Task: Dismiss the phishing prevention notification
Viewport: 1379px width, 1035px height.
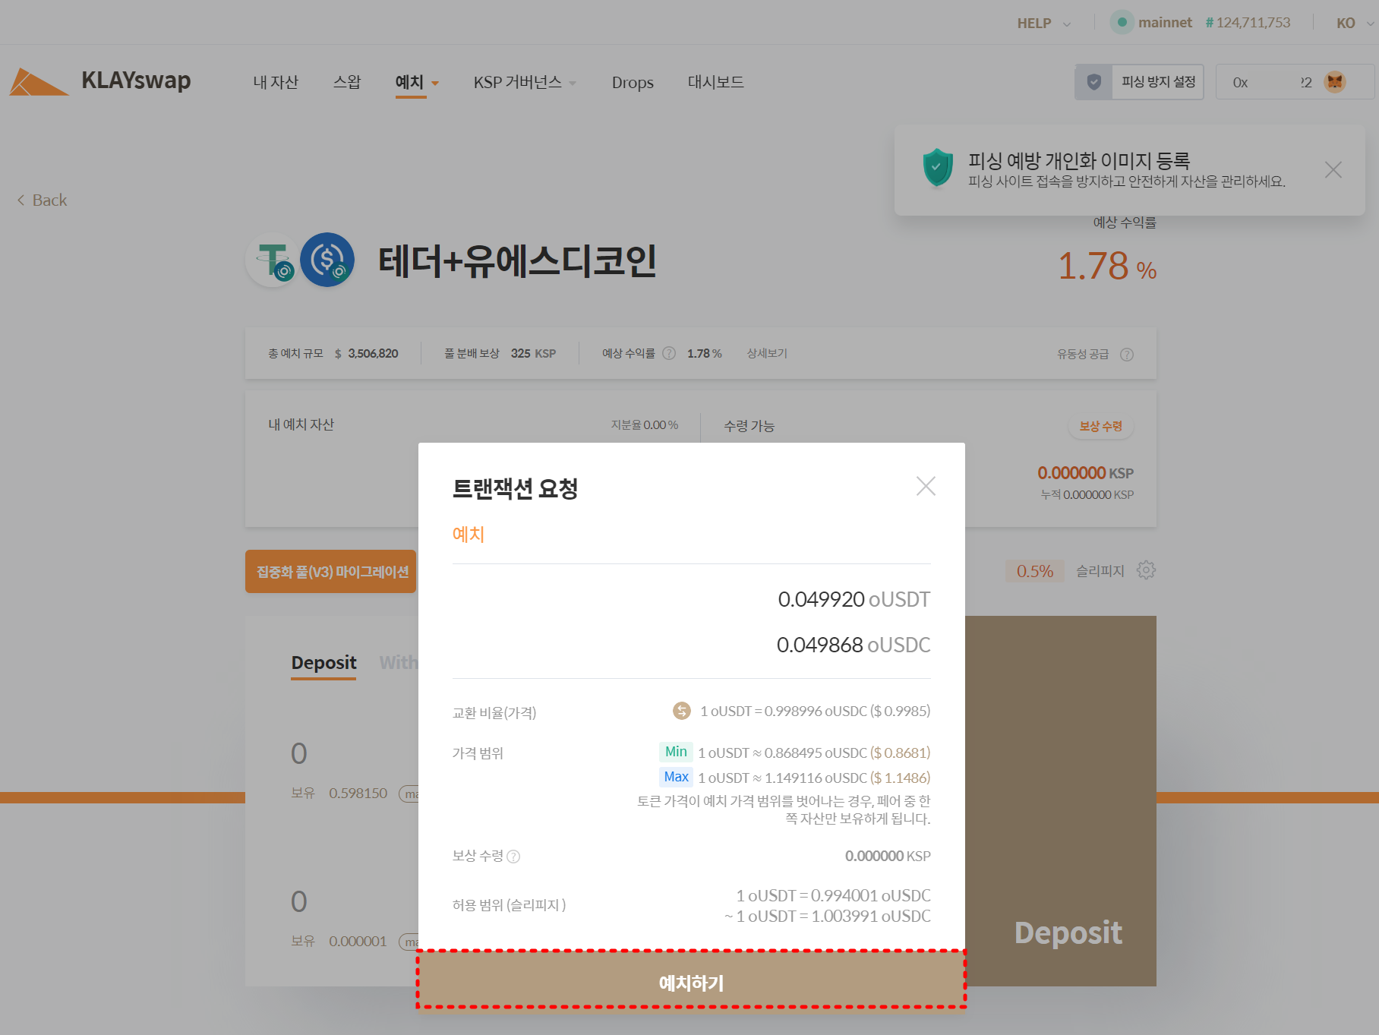Action: click(1333, 170)
